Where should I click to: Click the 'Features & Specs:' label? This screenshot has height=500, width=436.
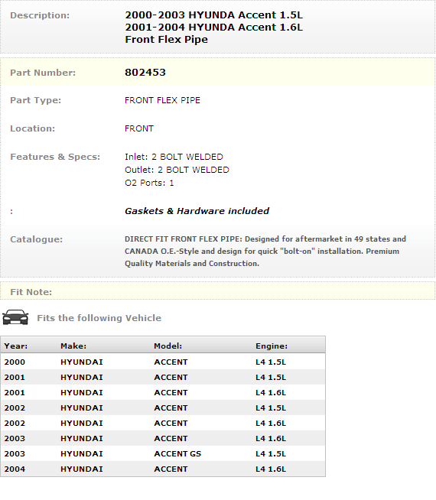pyautogui.click(x=55, y=157)
